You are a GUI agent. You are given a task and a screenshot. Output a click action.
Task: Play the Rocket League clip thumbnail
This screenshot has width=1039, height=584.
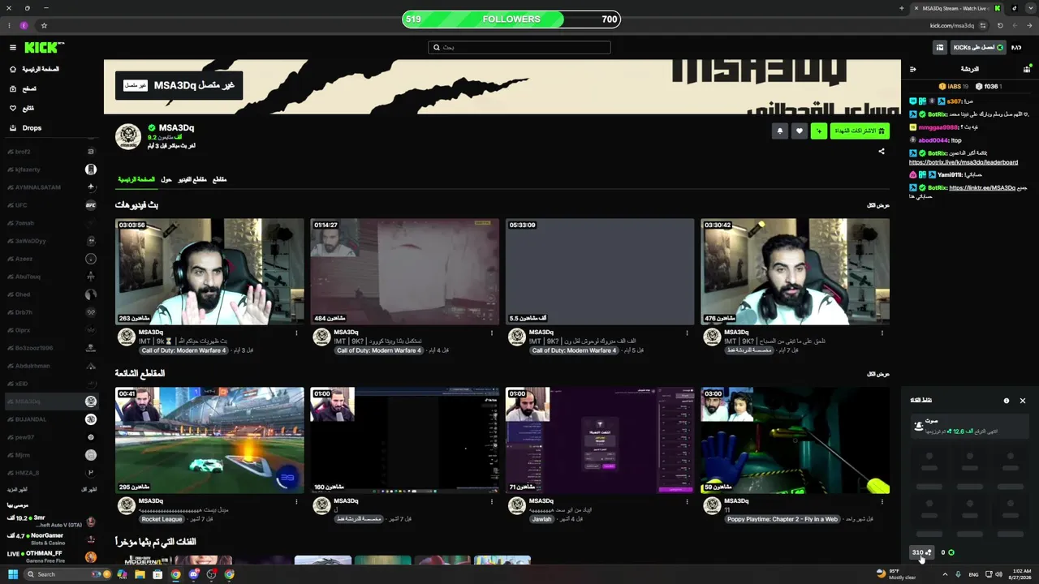pos(209,440)
